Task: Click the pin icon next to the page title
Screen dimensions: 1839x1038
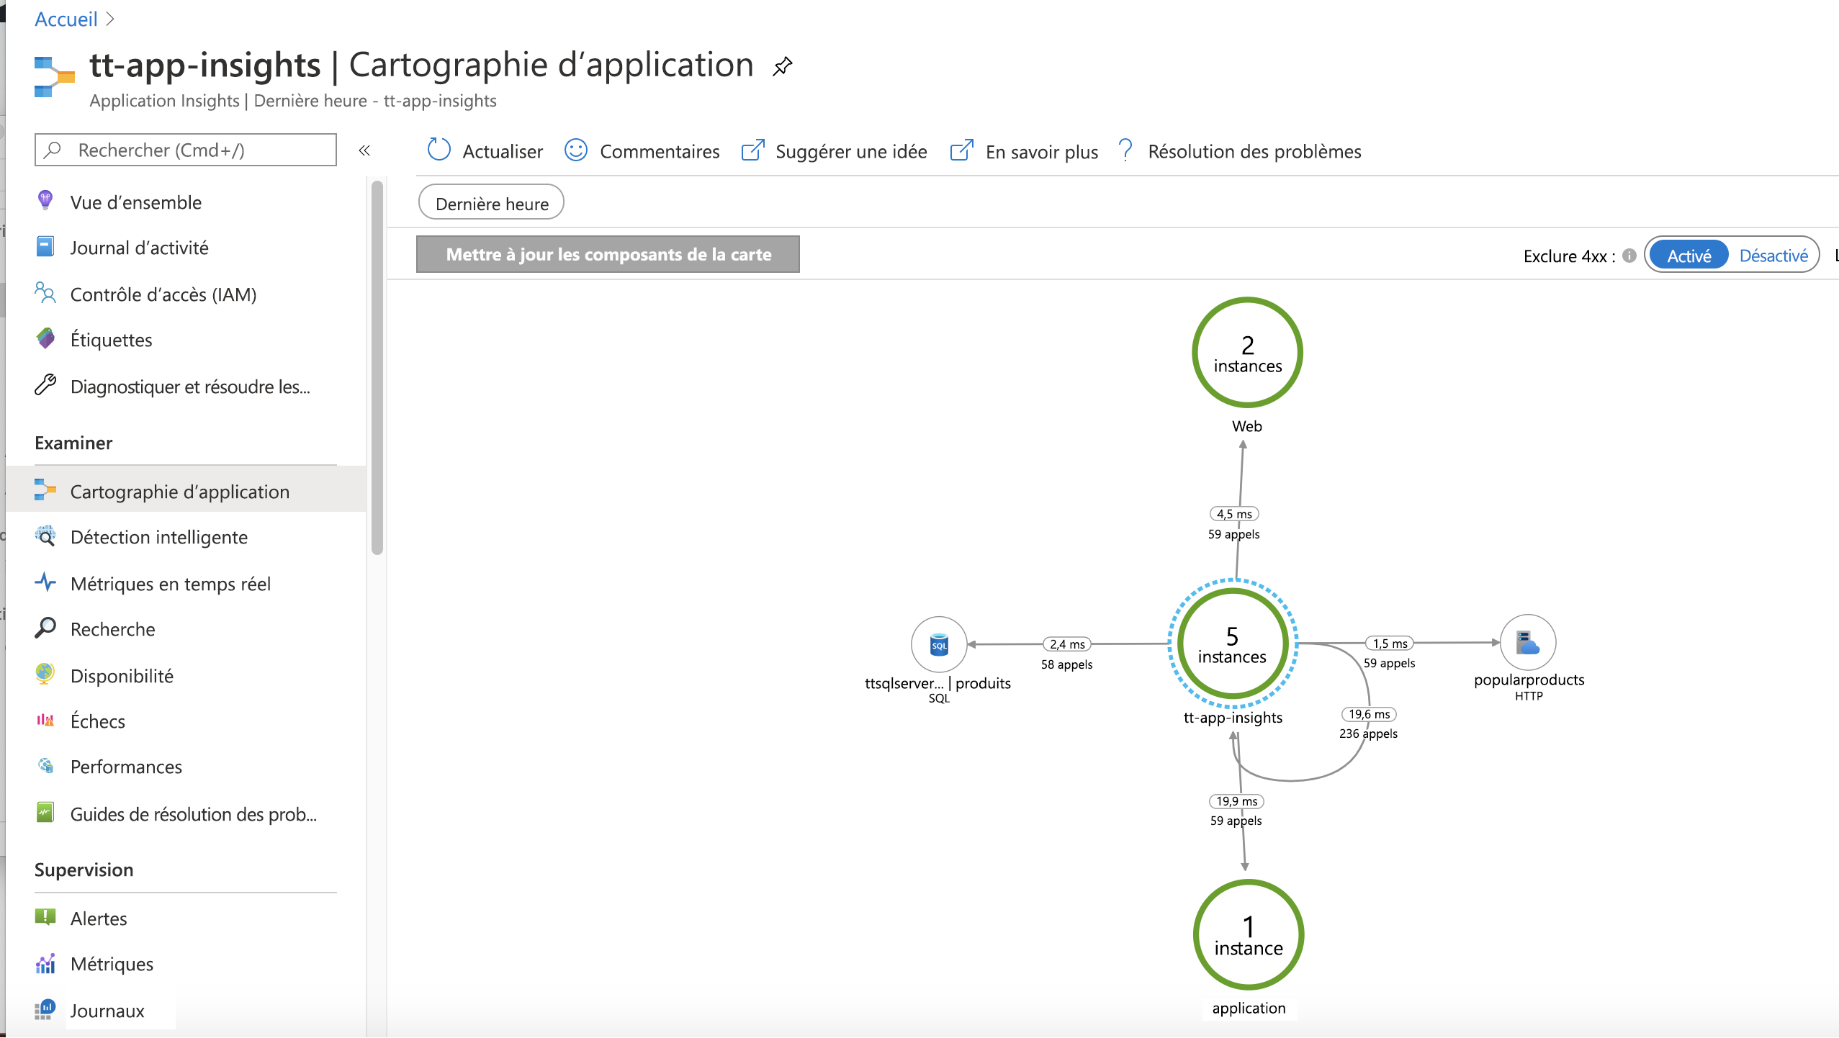Action: (783, 66)
